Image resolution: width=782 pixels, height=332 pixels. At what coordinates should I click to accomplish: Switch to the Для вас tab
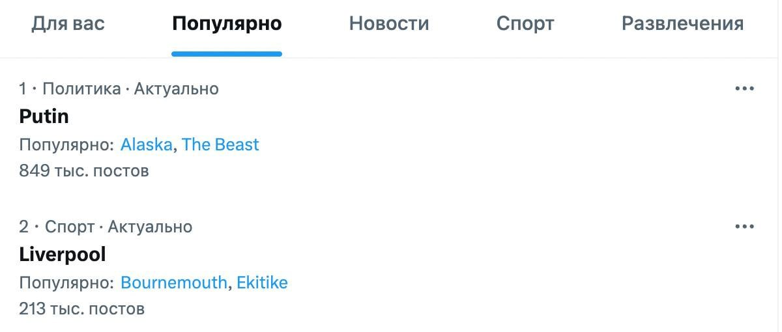[x=68, y=24]
